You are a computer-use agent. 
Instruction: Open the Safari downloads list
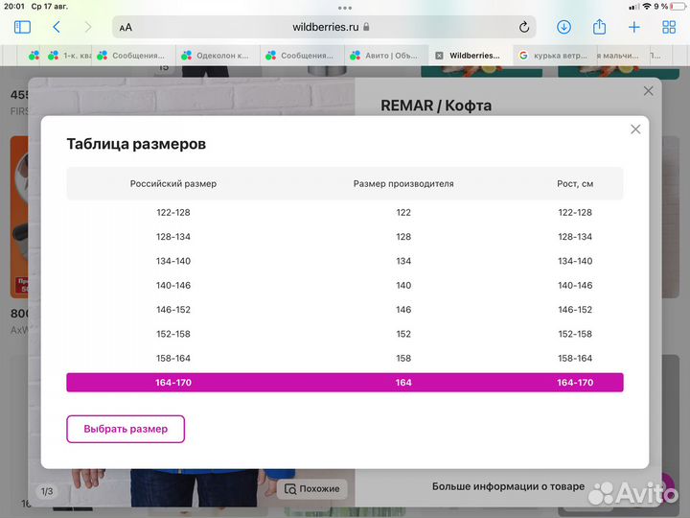pos(564,28)
